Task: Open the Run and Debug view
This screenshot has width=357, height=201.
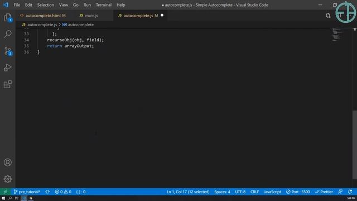Action: tap(7, 68)
